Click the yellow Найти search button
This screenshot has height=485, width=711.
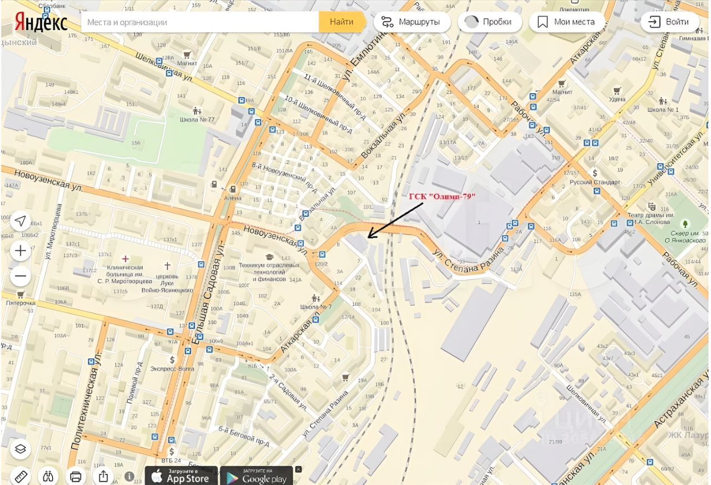pos(342,22)
